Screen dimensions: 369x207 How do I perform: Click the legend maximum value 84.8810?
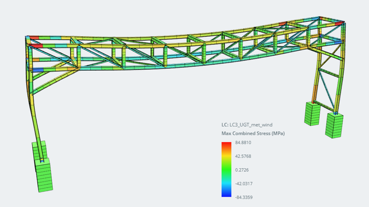coord(243,143)
